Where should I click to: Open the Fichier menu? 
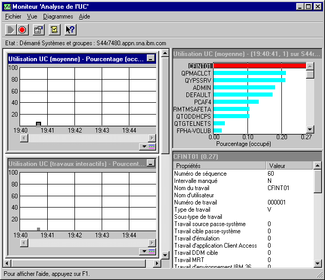[13, 16]
